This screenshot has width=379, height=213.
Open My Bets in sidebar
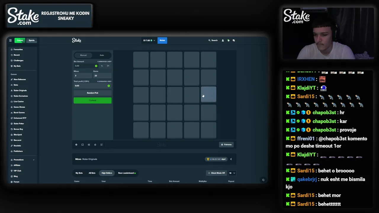tap(16, 66)
